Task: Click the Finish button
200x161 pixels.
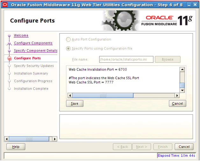Action: pyautogui.click(x=163, y=147)
